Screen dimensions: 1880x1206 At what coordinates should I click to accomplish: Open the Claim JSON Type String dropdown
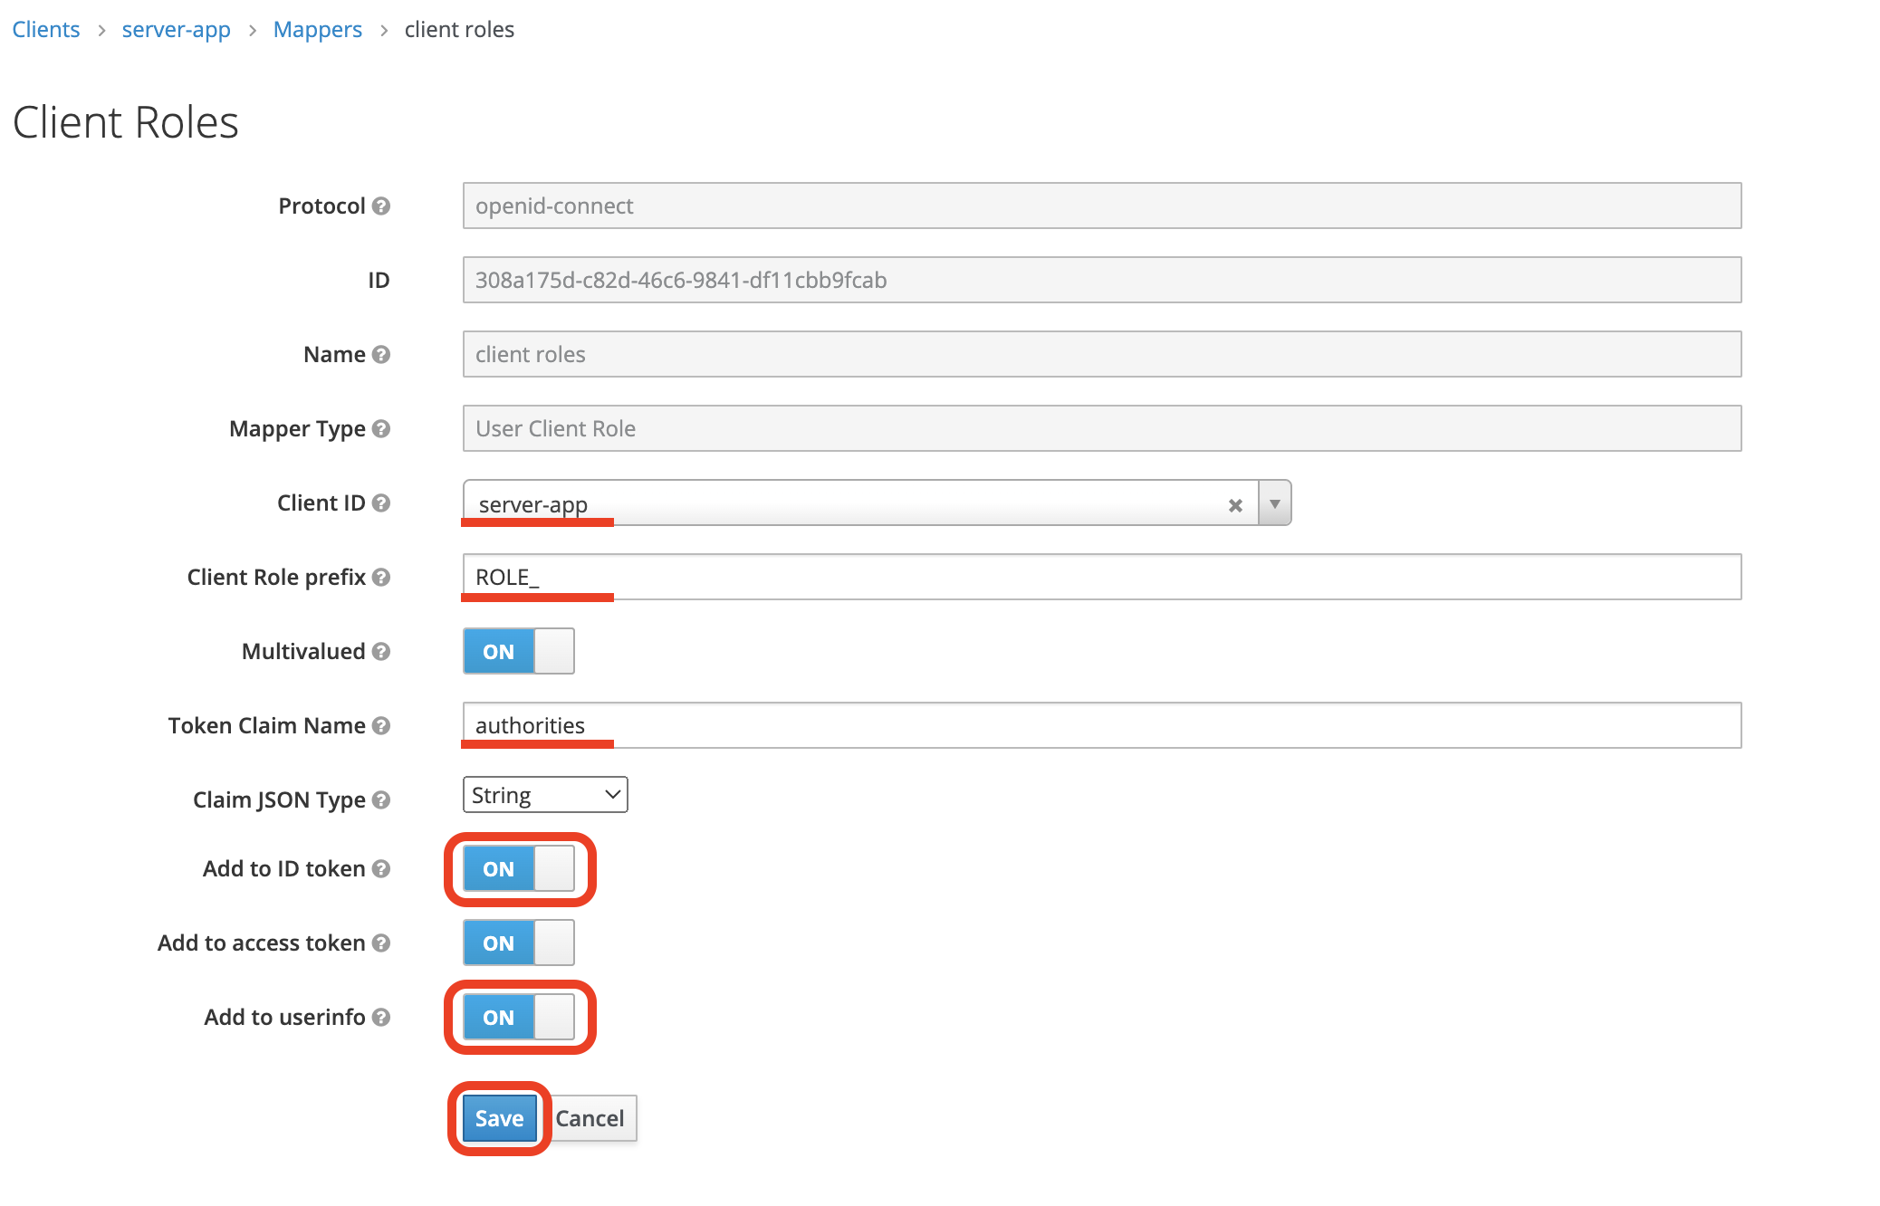pos(544,795)
